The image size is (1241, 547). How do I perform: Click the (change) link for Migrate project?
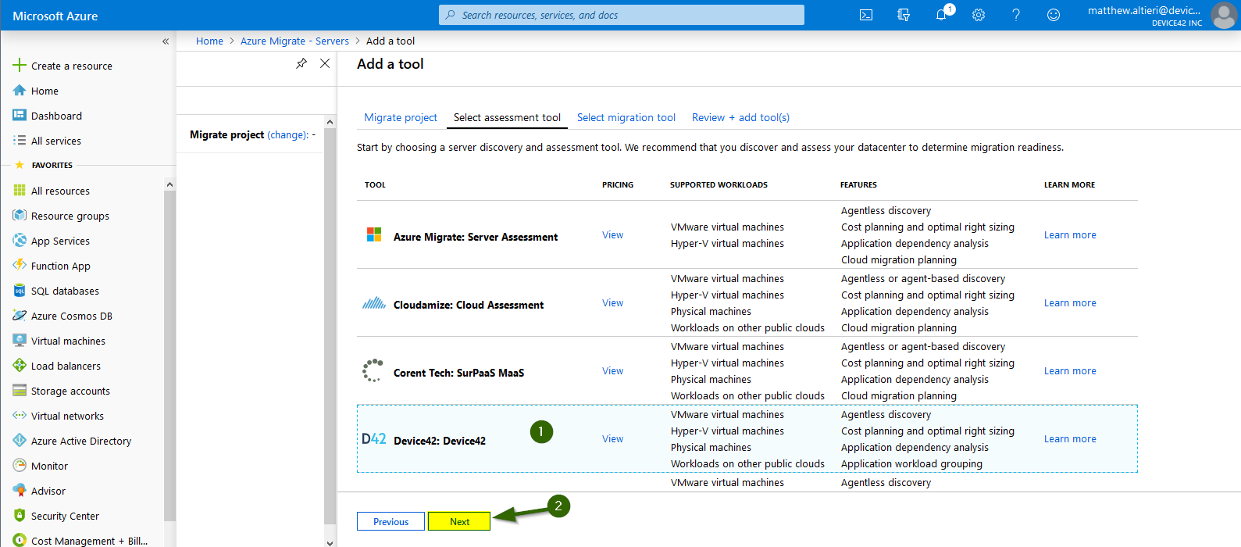(x=288, y=134)
